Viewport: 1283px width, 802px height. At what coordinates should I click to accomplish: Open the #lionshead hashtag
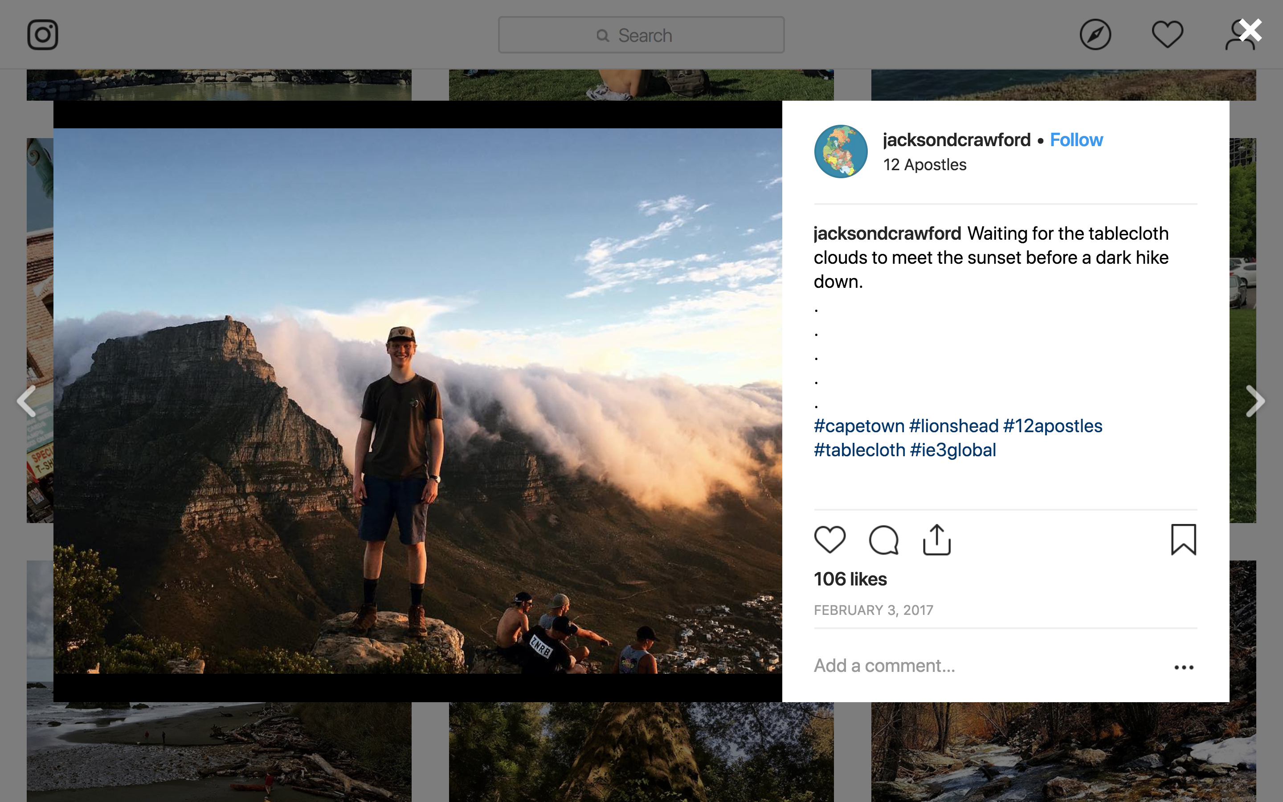953,426
